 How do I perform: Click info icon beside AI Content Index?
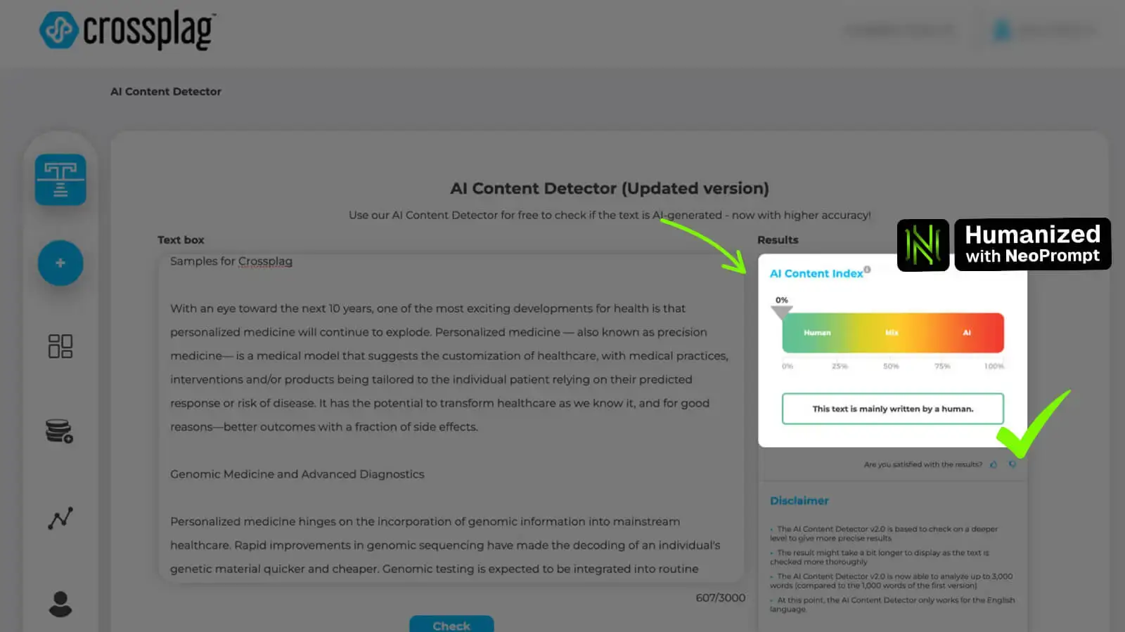[x=867, y=270]
